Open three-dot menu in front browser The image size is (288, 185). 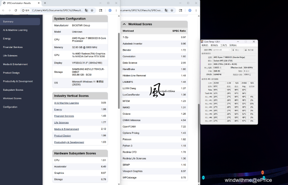pyautogui.click(x=116, y=10)
